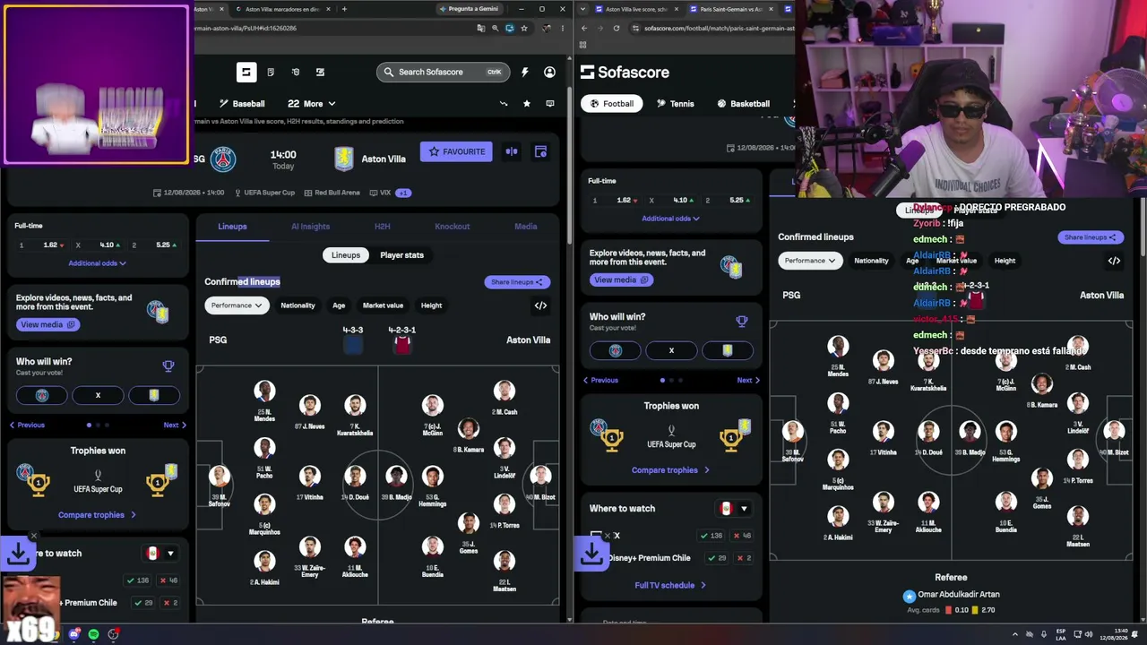Viewport: 1147px width, 645px height.
Task: Click Sofascore home logo in left window
Action: [246, 72]
